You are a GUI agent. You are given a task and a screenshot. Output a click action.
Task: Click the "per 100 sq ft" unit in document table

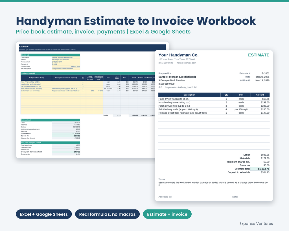click(x=241, y=109)
